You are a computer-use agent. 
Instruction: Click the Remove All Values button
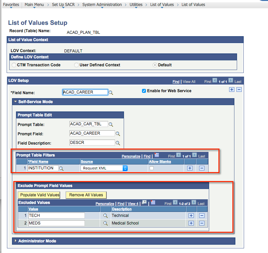[x=86, y=195]
